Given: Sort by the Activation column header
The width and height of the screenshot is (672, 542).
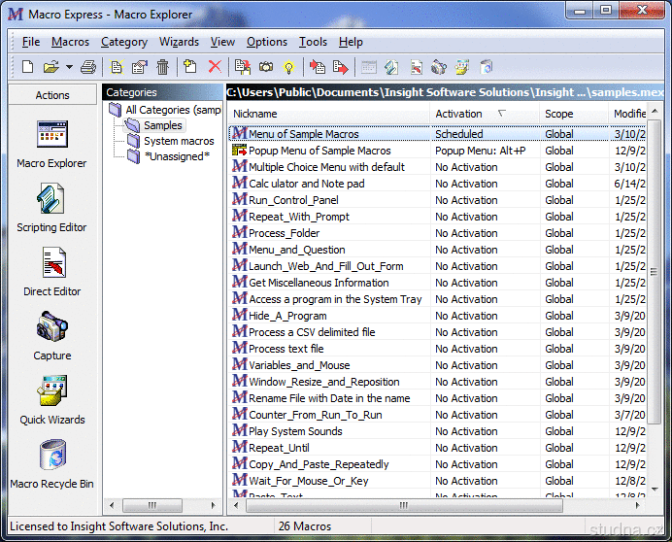Looking at the screenshot, I should click(x=460, y=114).
